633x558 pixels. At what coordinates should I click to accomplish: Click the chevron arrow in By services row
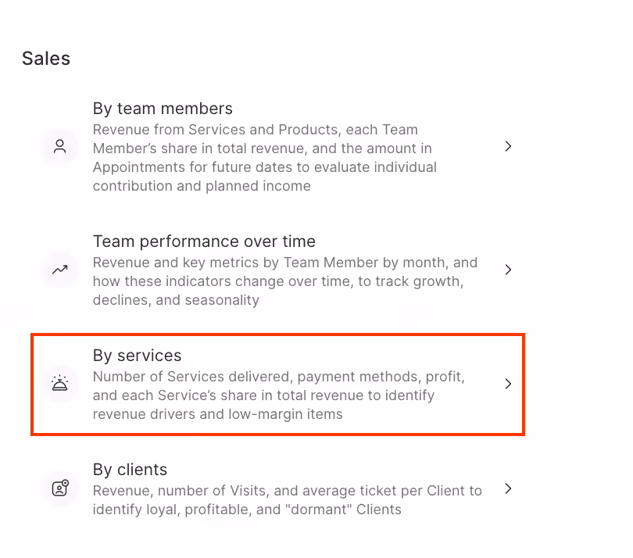pos(508,384)
